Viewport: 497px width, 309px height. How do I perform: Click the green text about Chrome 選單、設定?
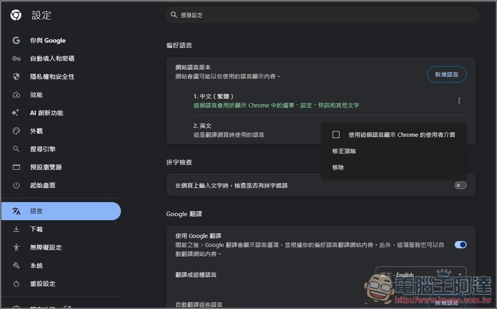(x=276, y=105)
